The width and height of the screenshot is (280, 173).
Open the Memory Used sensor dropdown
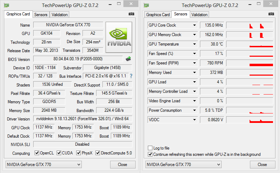194,72
